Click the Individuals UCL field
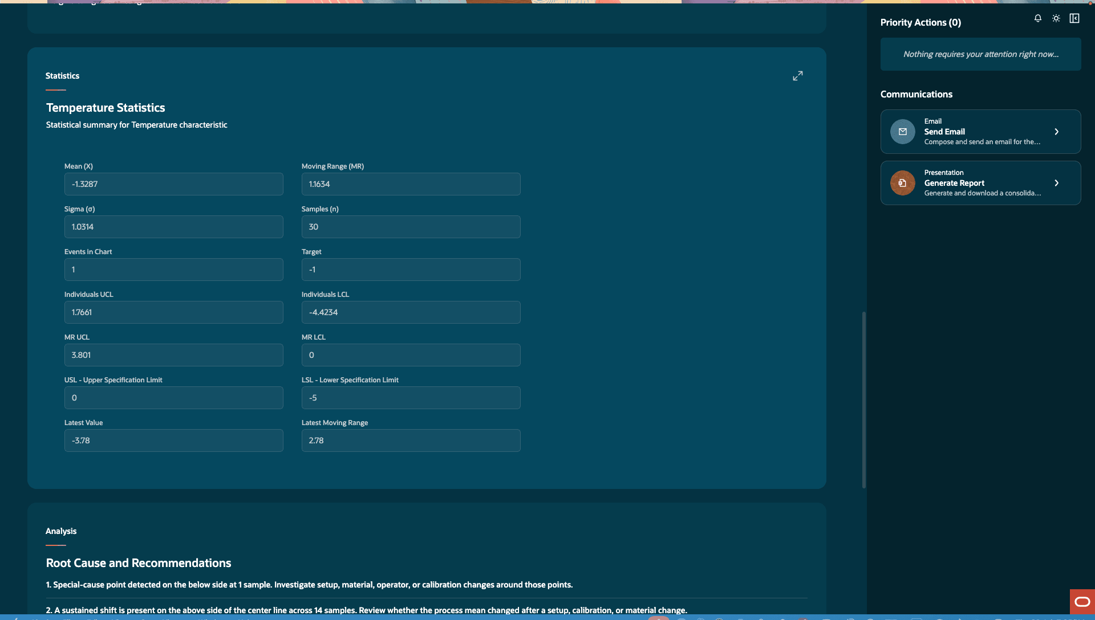 [174, 312]
